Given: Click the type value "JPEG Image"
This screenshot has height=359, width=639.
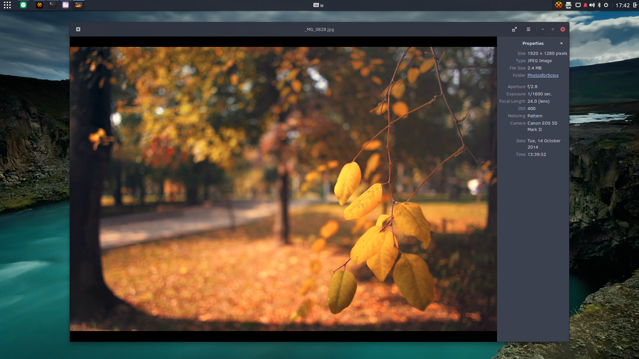Looking at the screenshot, I should tap(539, 61).
